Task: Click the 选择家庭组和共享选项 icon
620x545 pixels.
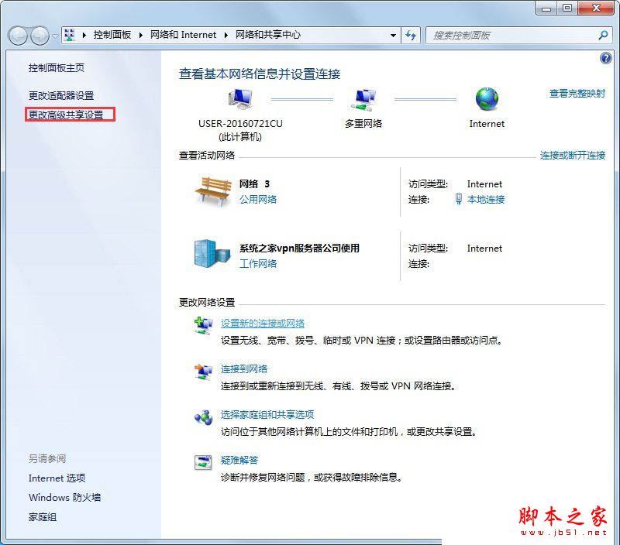Action: [203, 417]
